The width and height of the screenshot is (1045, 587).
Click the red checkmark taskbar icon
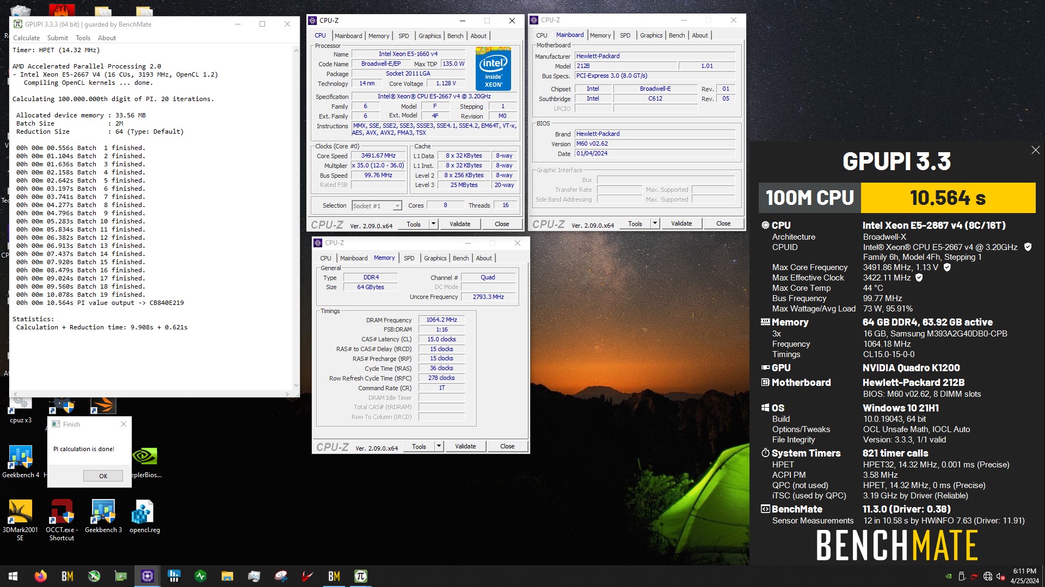click(308, 576)
